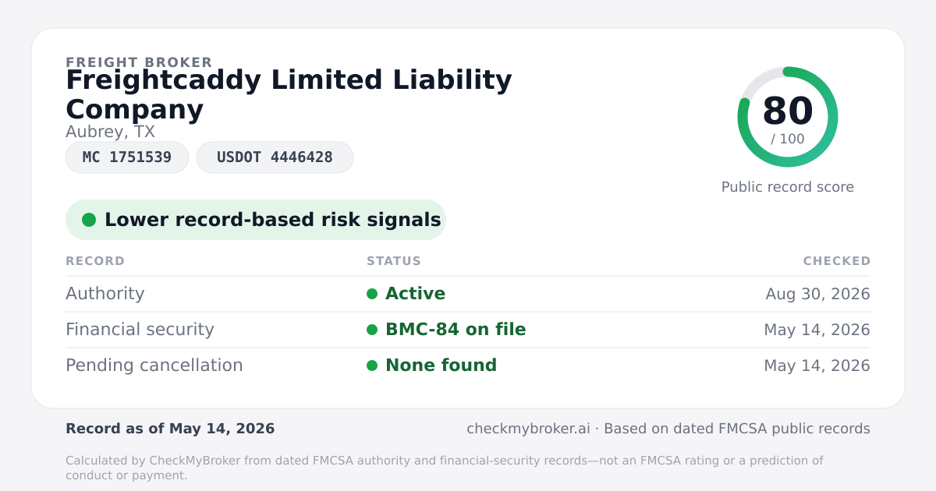Click the Aug 30, 2026 checked date
The height and width of the screenshot is (491, 936).
[817, 295]
